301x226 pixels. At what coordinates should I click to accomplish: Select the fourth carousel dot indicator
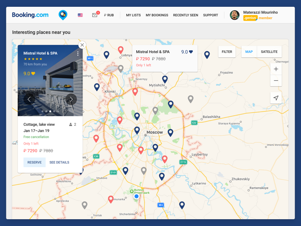54,111
